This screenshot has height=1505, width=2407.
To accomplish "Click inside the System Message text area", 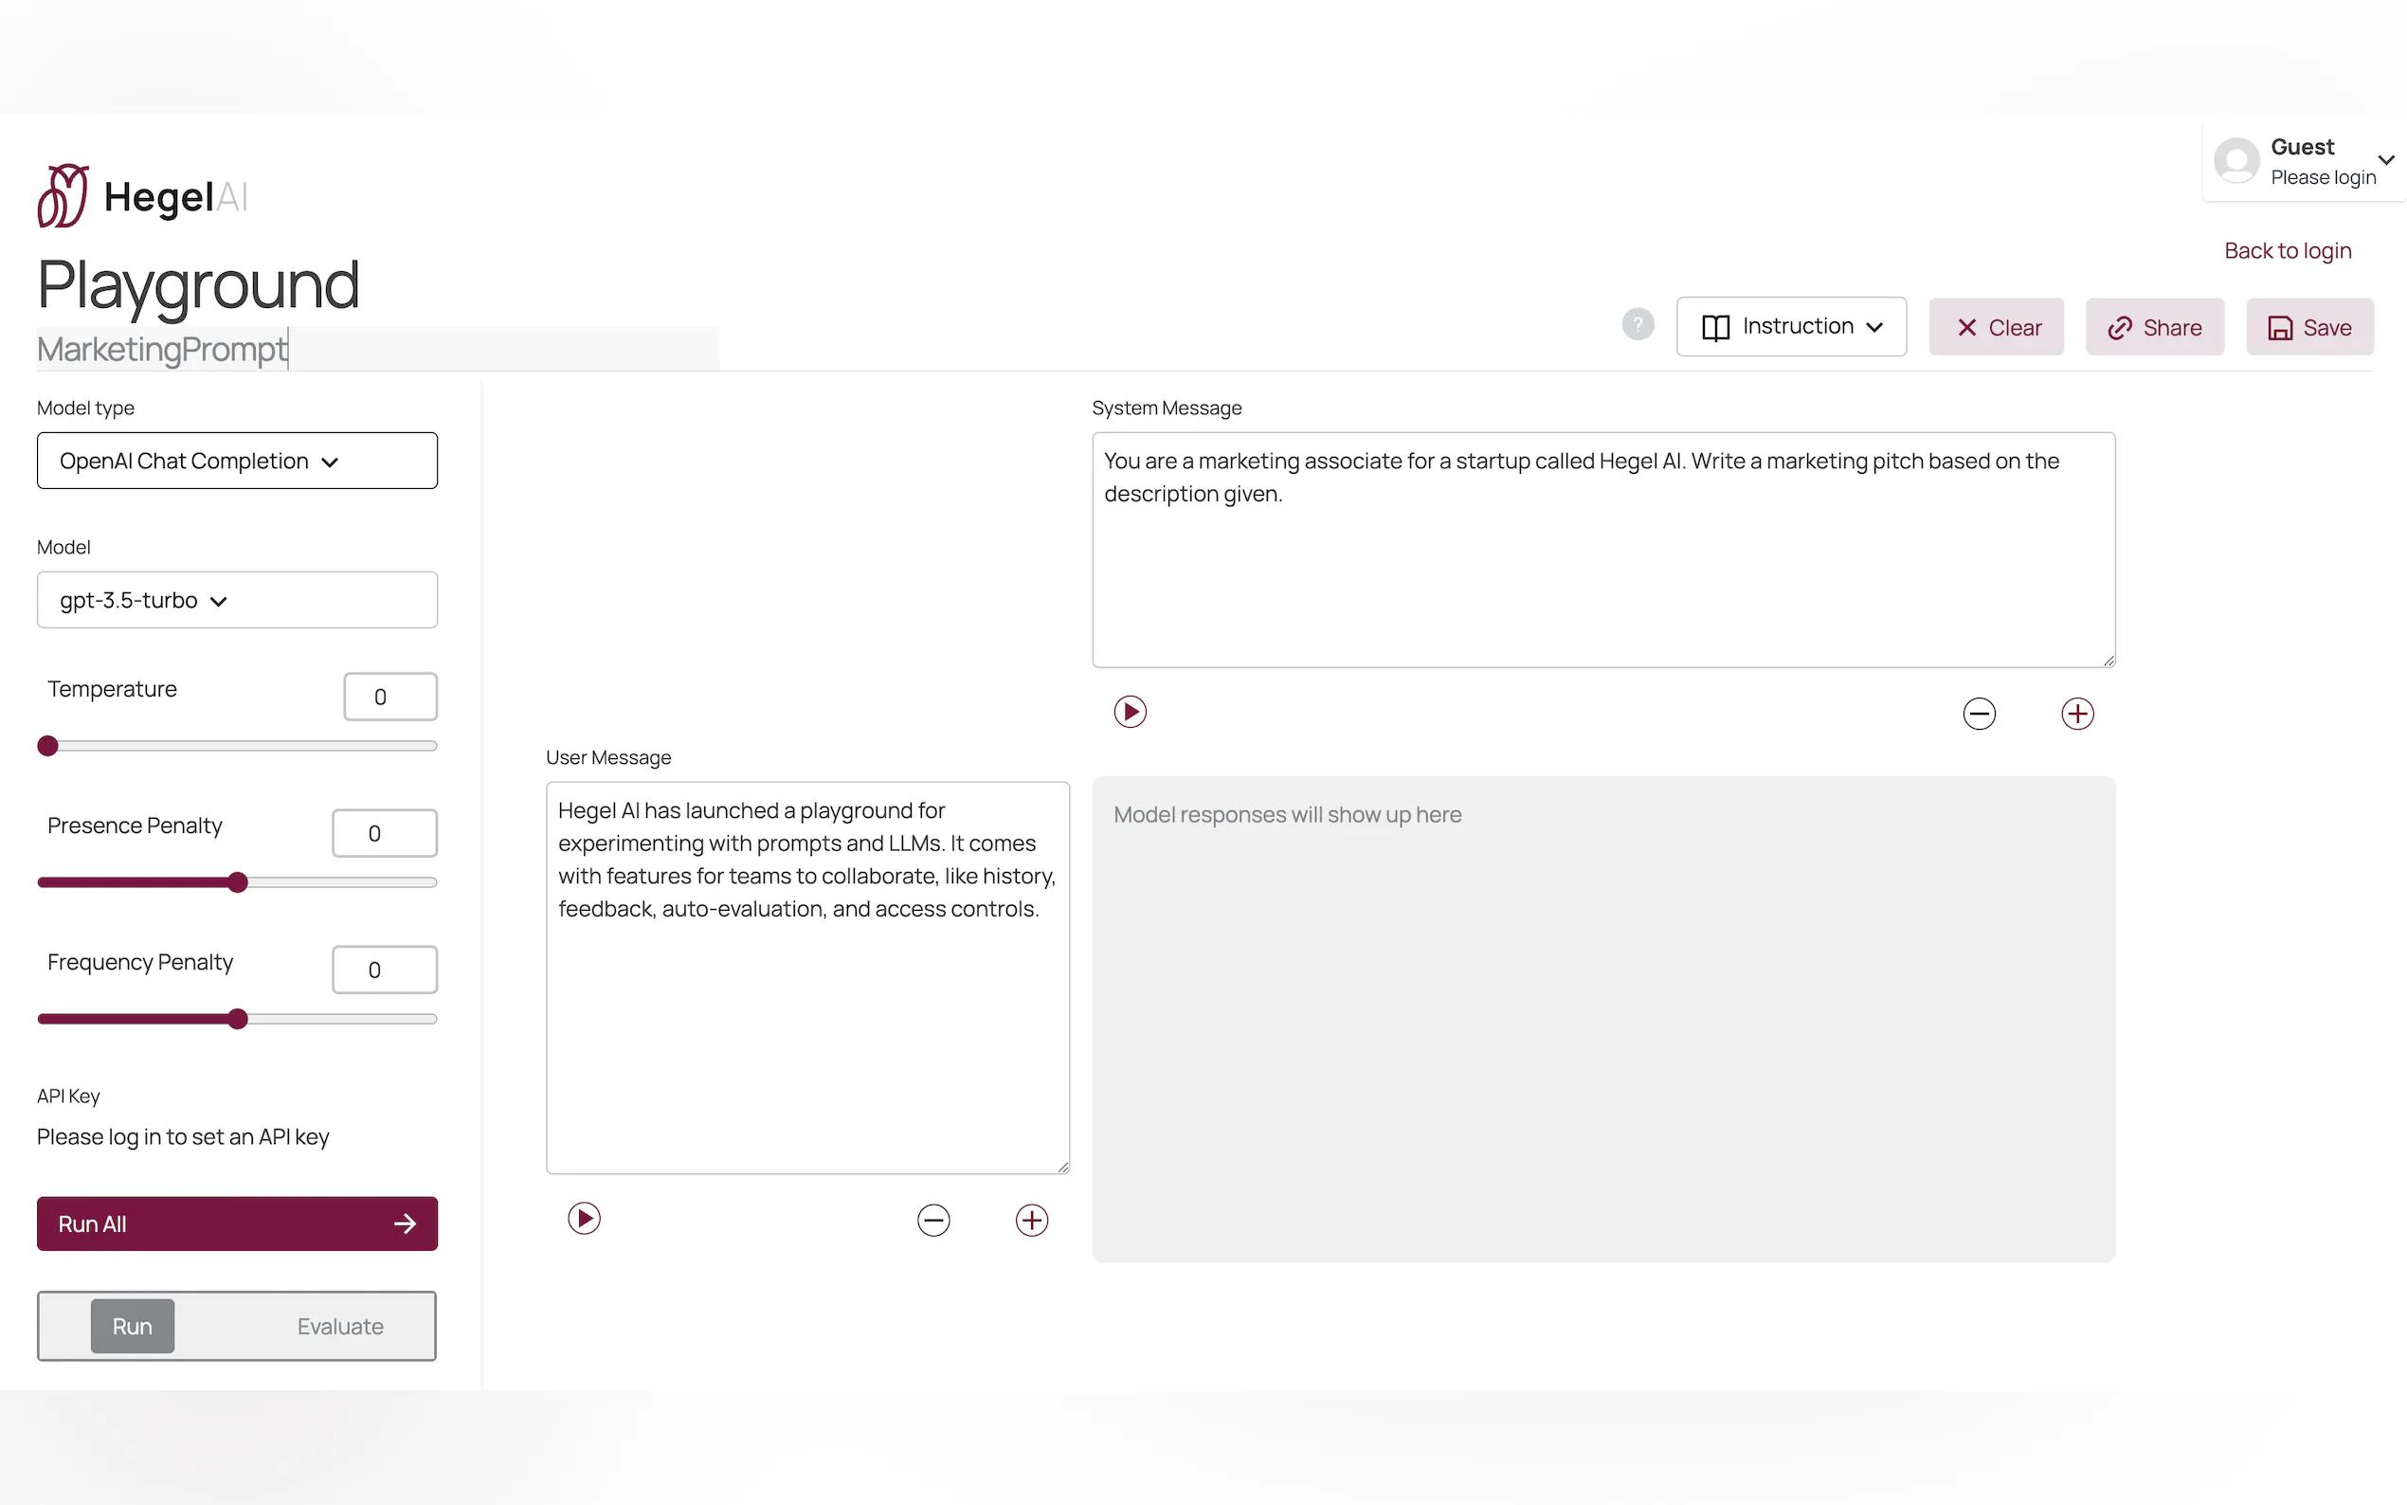I will coord(1603,550).
